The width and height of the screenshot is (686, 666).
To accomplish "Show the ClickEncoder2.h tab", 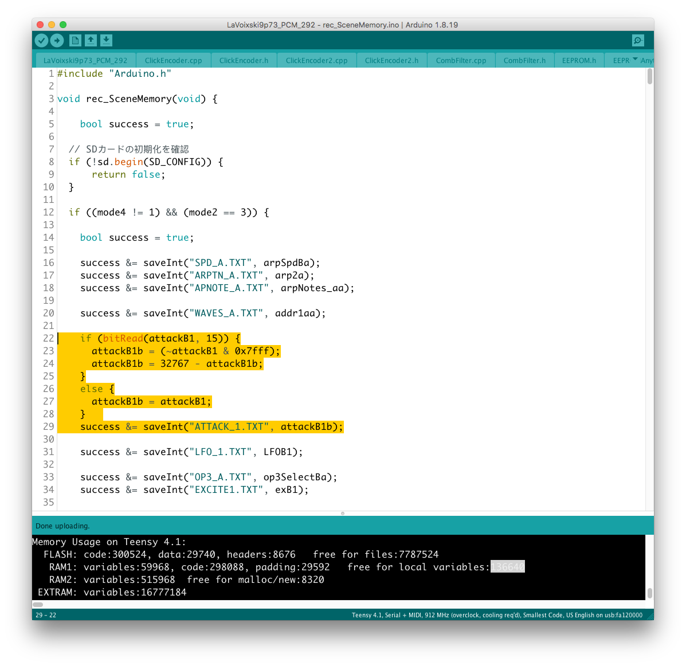I will click(391, 60).
